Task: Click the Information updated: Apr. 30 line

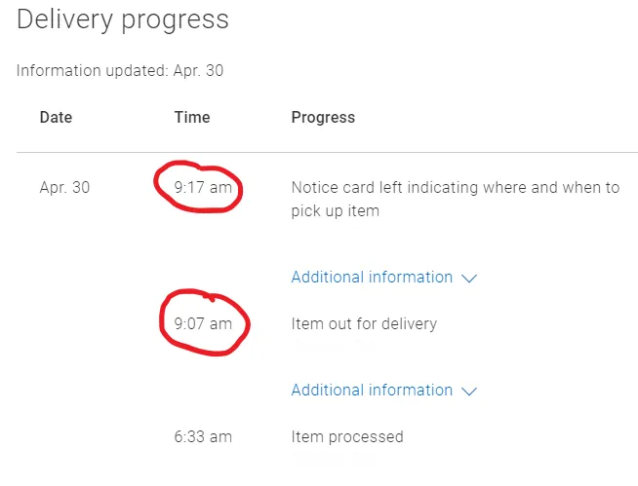Action: [x=120, y=71]
